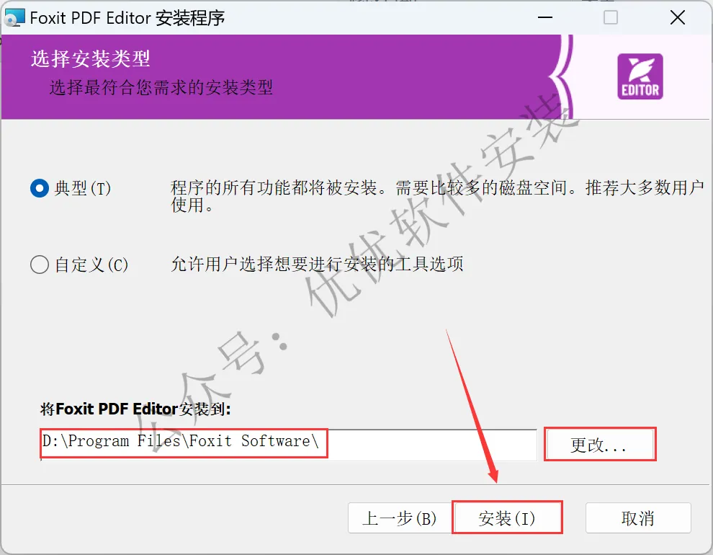Start installation with 安装(I) button
Viewport: 713px width, 555px height.
507,518
